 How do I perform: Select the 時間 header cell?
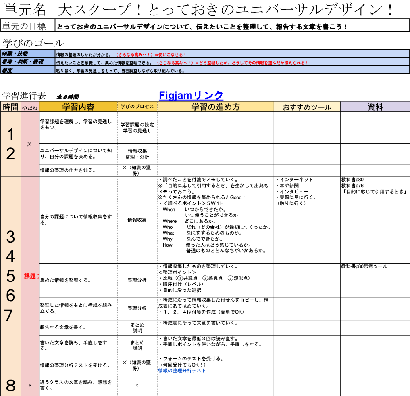(10, 107)
